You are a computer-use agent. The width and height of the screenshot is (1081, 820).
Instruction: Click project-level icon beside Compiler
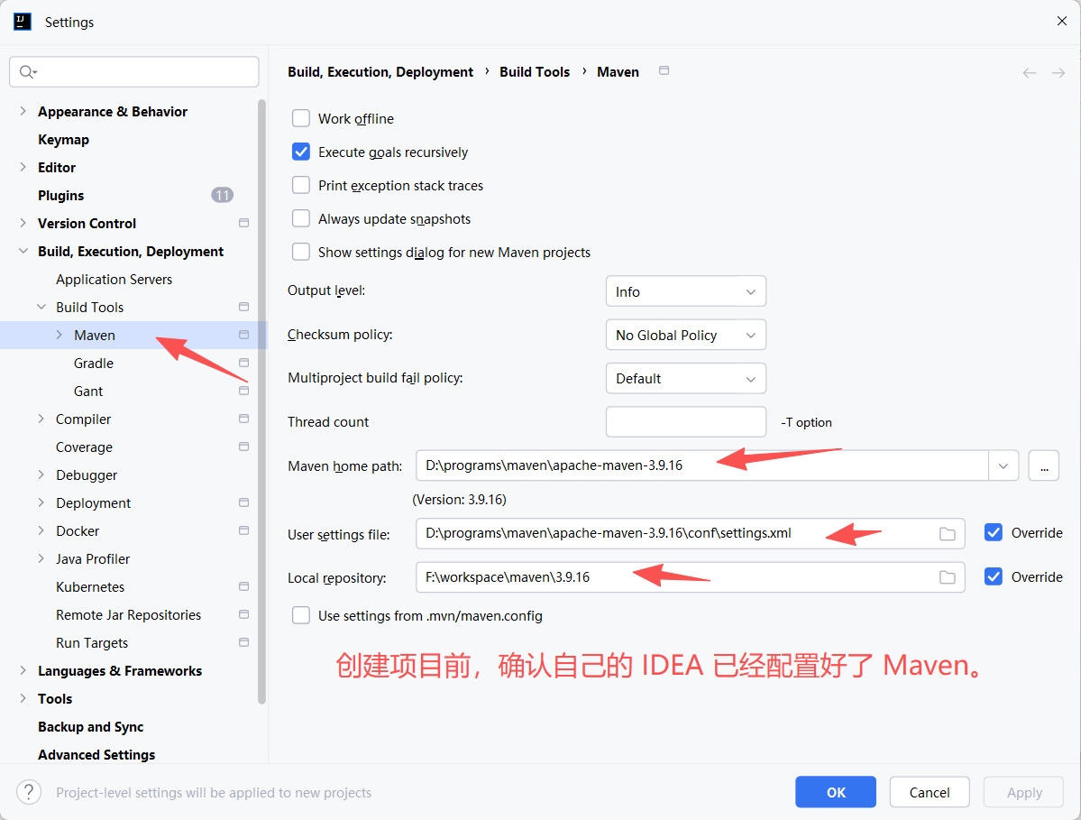click(243, 419)
